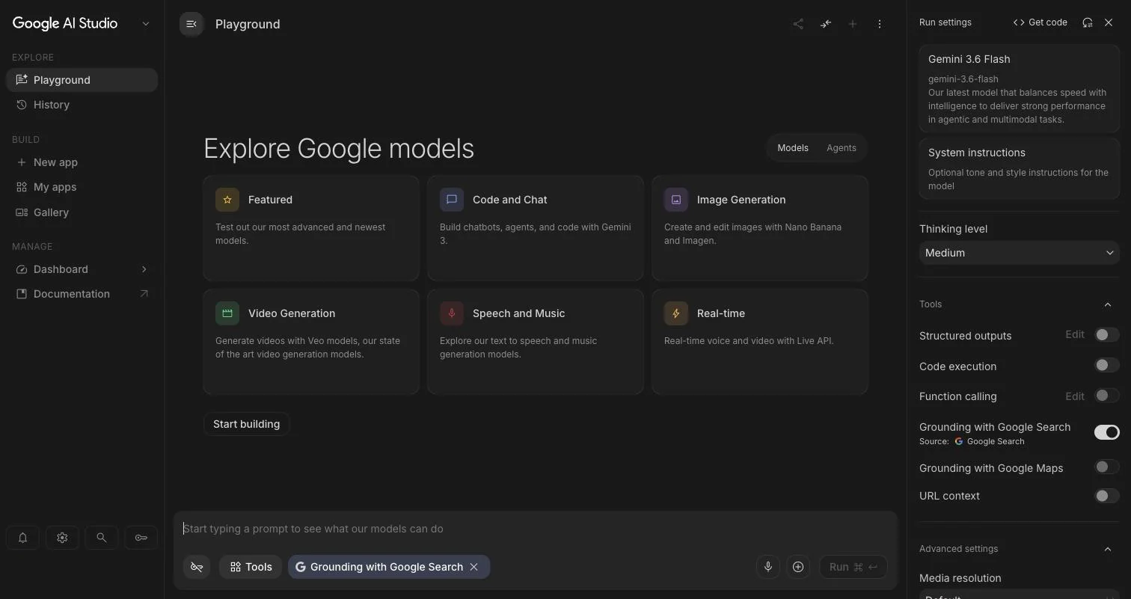Remove the Grounding with Google Search chip
The height and width of the screenshot is (599, 1131).
click(473, 567)
